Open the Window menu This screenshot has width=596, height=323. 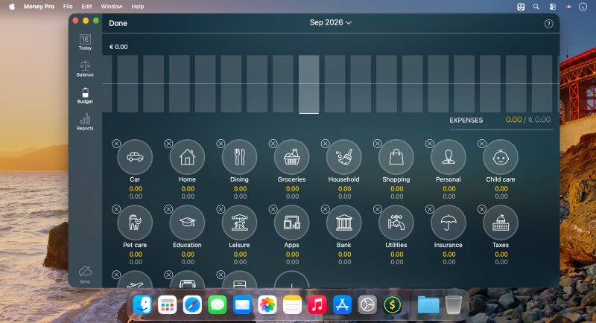pos(111,7)
